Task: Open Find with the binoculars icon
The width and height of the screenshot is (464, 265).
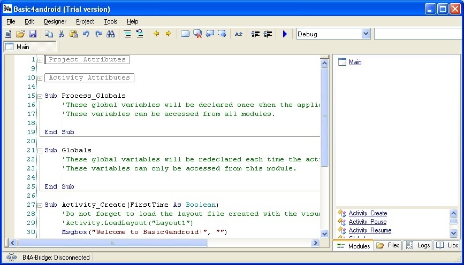Action: coord(111,34)
